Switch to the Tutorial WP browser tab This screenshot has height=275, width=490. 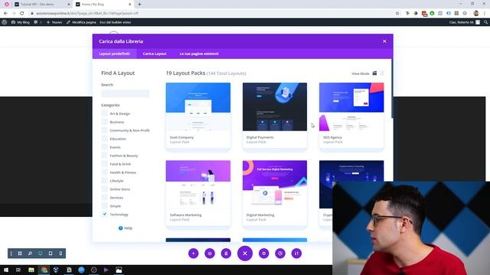point(42,5)
